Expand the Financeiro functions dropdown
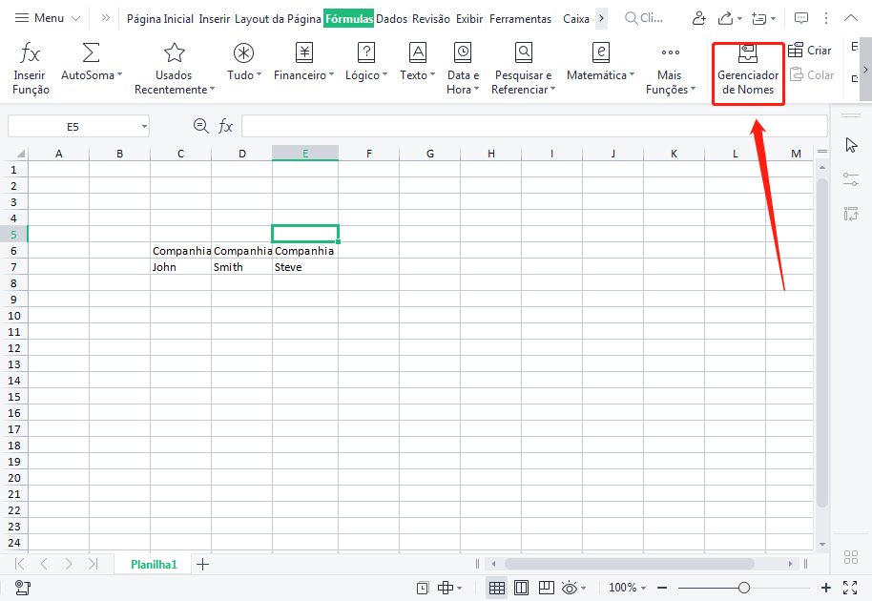 [x=331, y=75]
